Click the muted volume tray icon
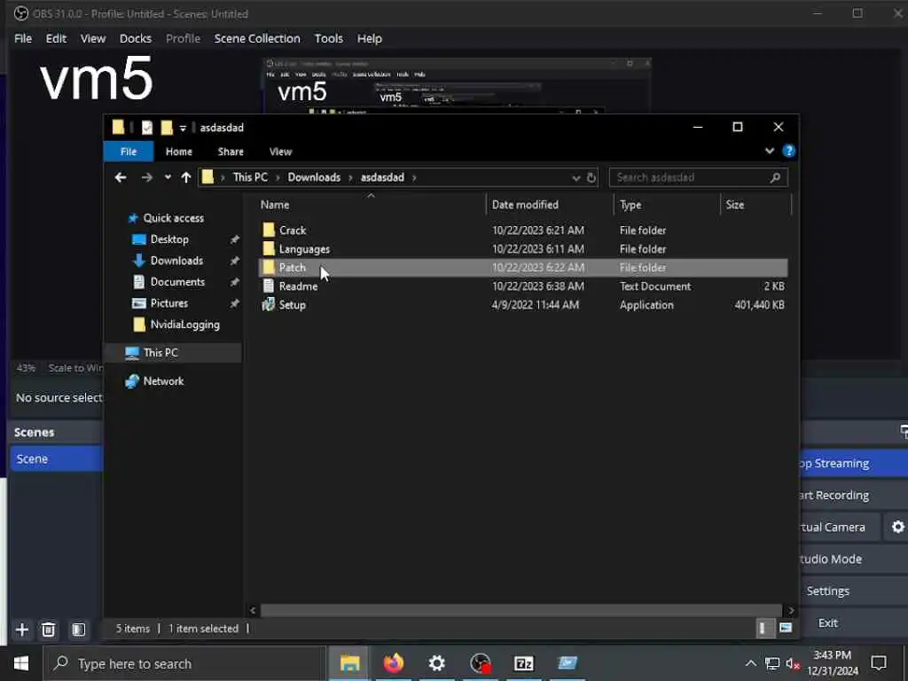Image resolution: width=908 pixels, height=681 pixels. pyautogui.click(x=793, y=663)
